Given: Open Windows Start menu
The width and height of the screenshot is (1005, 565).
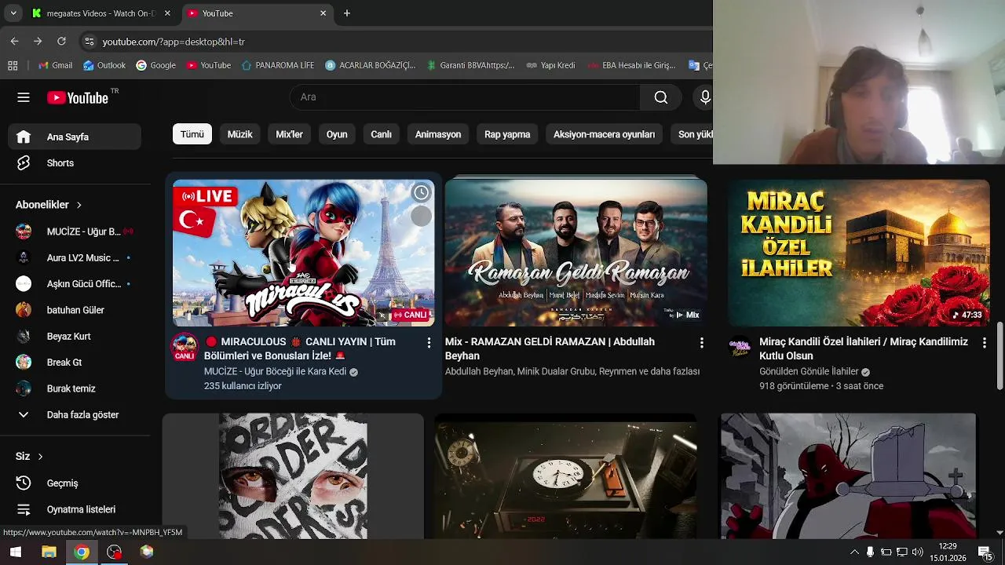Looking at the screenshot, I should click(x=15, y=552).
